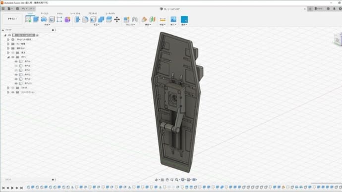Click the blue Select tool icon
This screenshot has width=342, height=192.
(184, 19)
